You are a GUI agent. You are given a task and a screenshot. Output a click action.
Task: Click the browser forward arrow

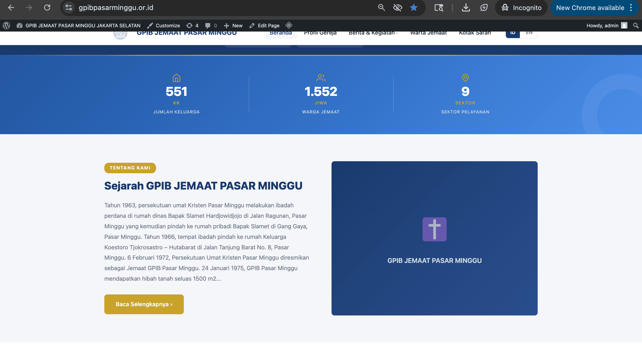(29, 8)
